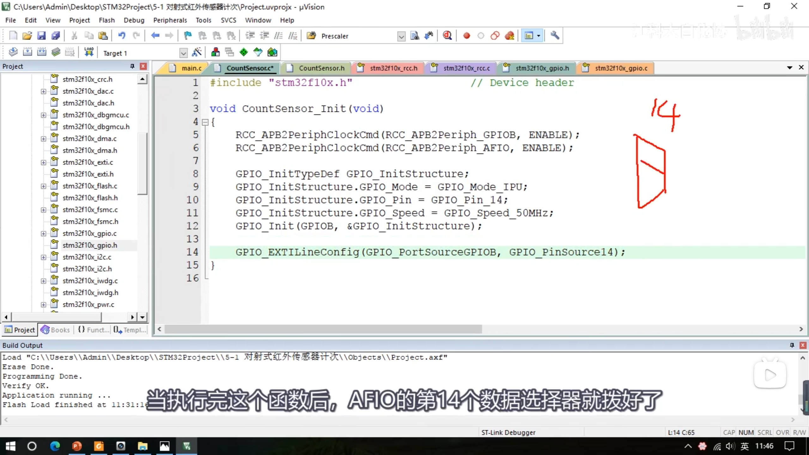
Task: Click the Open file folder icon
Action: pos(27,36)
